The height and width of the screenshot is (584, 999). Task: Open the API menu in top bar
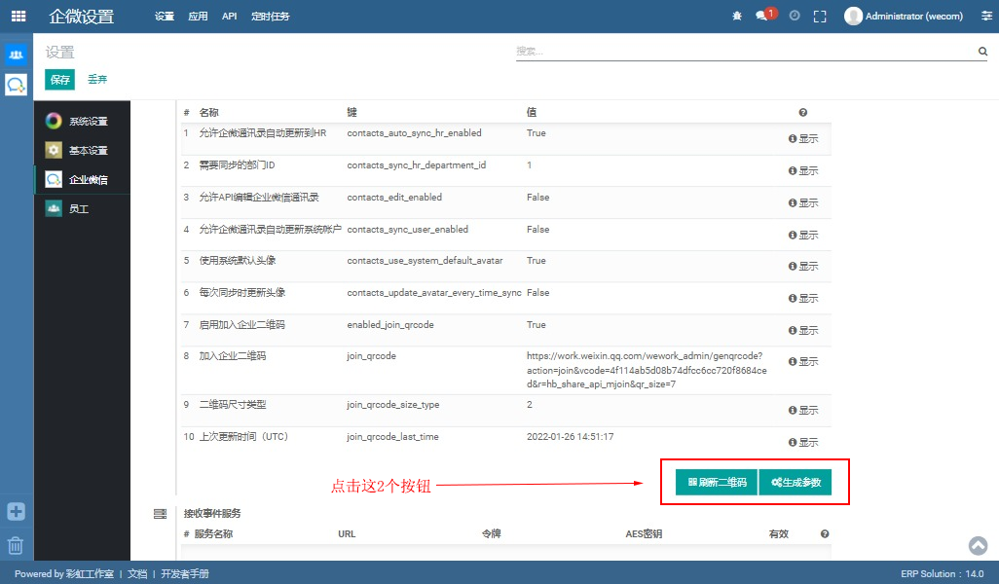pyautogui.click(x=230, y=17)
